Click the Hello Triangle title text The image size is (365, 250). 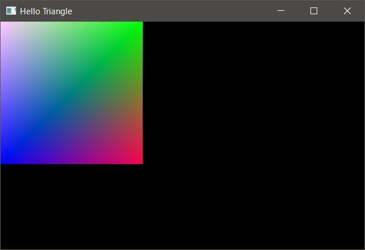pos(46,11)
